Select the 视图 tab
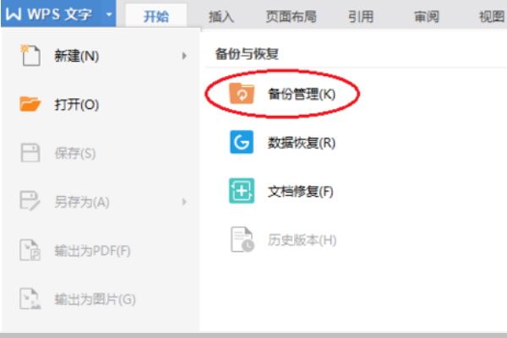This screenshot has height=338, width=507. (492, 16)
